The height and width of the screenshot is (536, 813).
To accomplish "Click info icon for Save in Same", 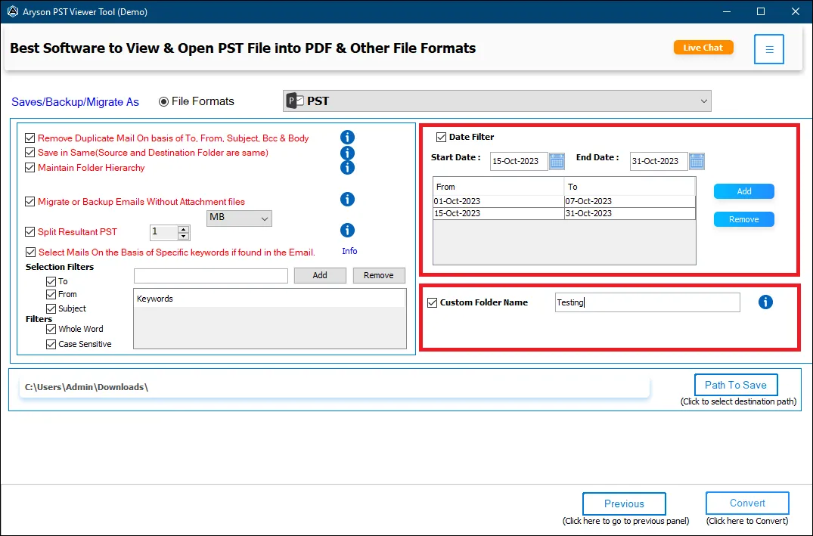I will [347, 153].
